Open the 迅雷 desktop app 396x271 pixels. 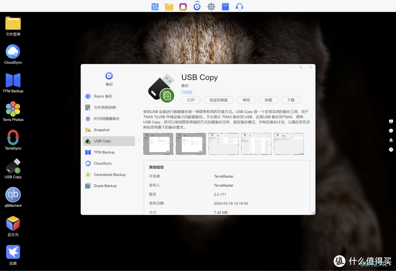(x=13, y=255)
